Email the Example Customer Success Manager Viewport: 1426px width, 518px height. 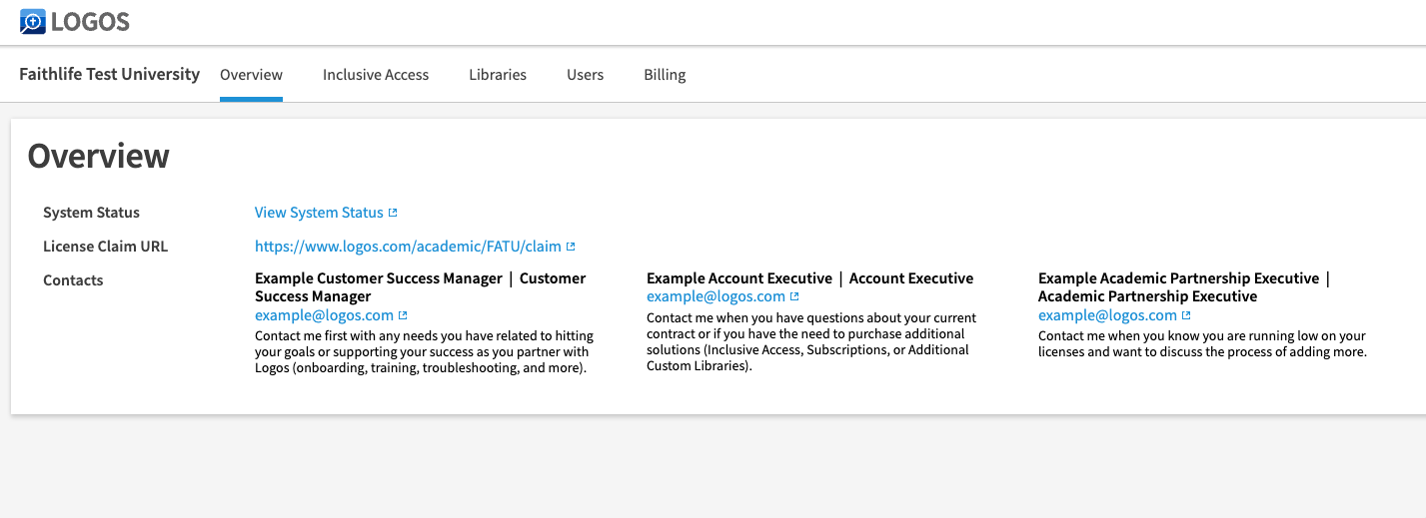point(324,315)
